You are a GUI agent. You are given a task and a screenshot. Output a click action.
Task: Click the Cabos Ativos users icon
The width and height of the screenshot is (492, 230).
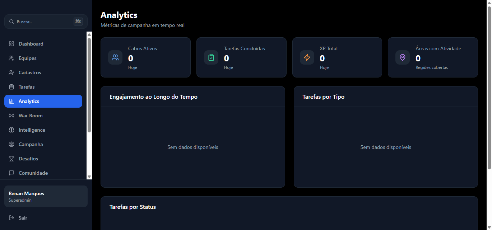[115, 57]
